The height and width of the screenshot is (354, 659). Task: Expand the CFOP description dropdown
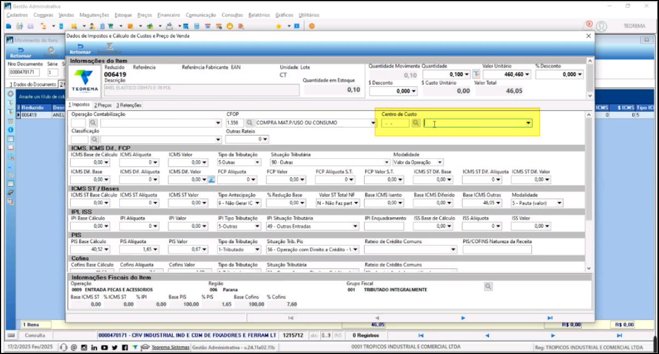(x=373, y=123)
